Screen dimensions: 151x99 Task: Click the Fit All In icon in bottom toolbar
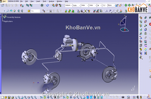[45, 97]
